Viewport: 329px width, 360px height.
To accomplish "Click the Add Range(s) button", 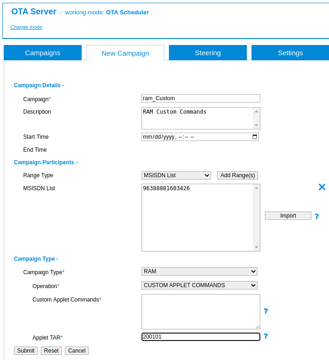I will coord(238,175).
